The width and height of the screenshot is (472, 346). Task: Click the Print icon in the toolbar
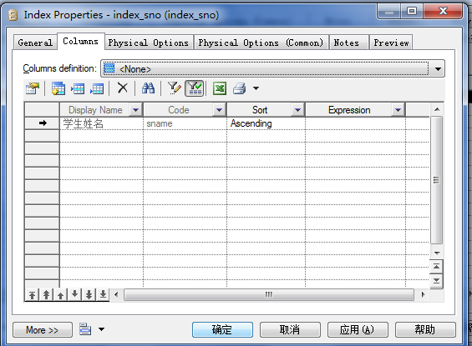240,88
